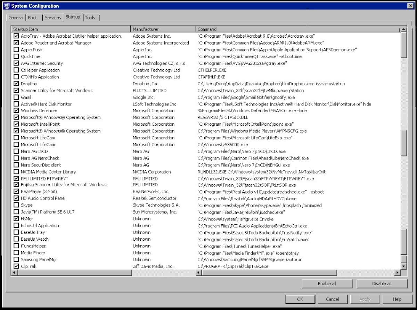Uncheck Adobe Reader and Acrobat Manager checkbox
Viewport: 417px width, 310px height.
pyautogui.click(x=16, y=43)
